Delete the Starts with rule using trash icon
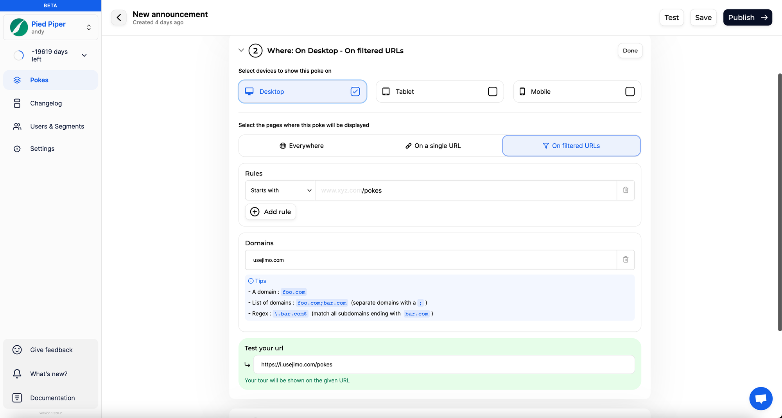Viewport: 782px width, 418px height. 626,190
